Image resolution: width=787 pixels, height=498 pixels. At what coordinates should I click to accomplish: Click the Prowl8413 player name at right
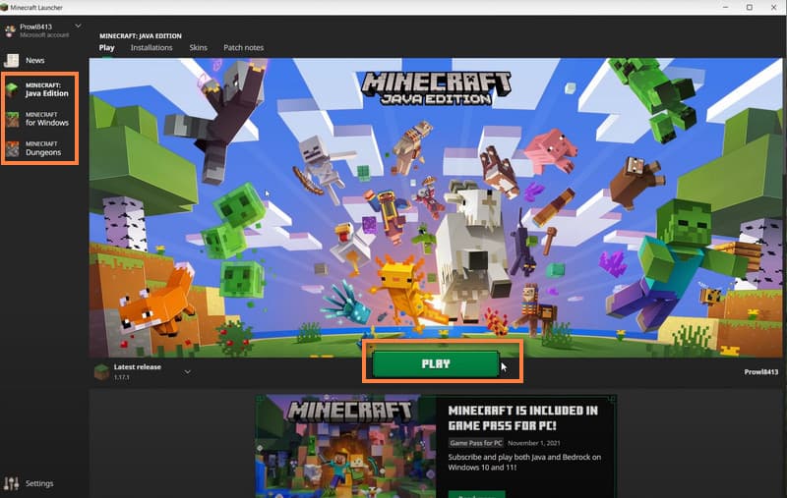point(761,372)
